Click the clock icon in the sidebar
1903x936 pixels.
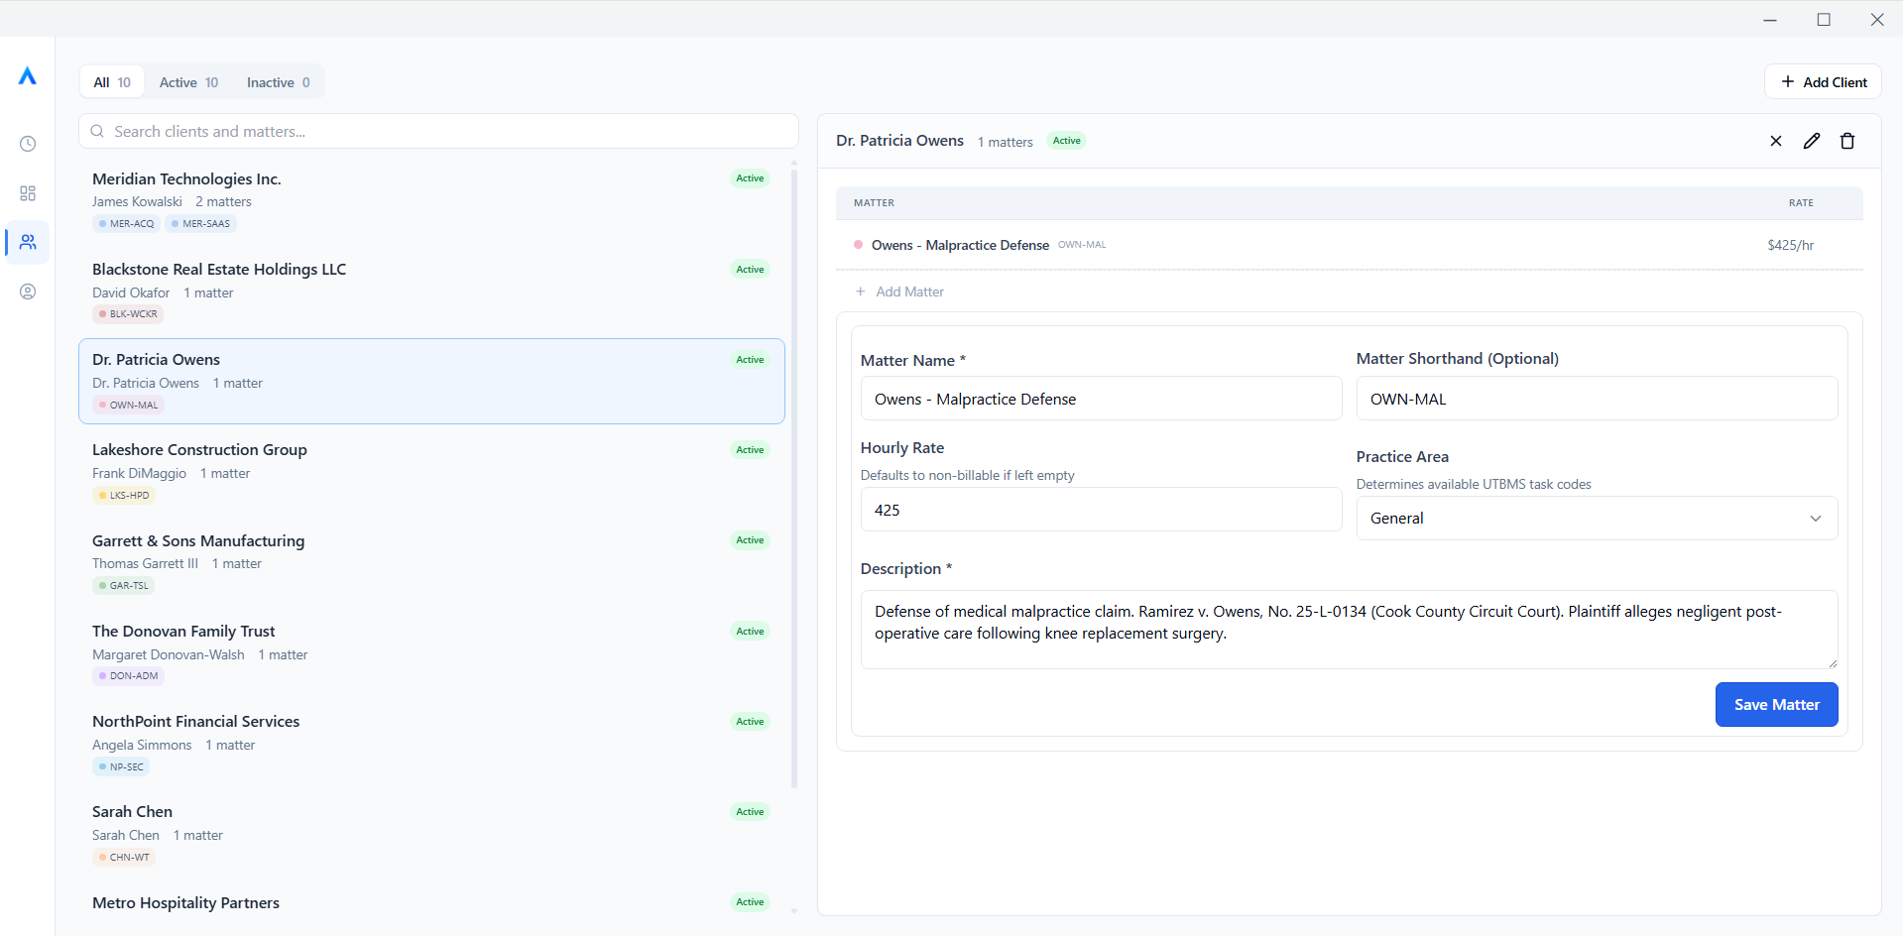coord(27,144)
